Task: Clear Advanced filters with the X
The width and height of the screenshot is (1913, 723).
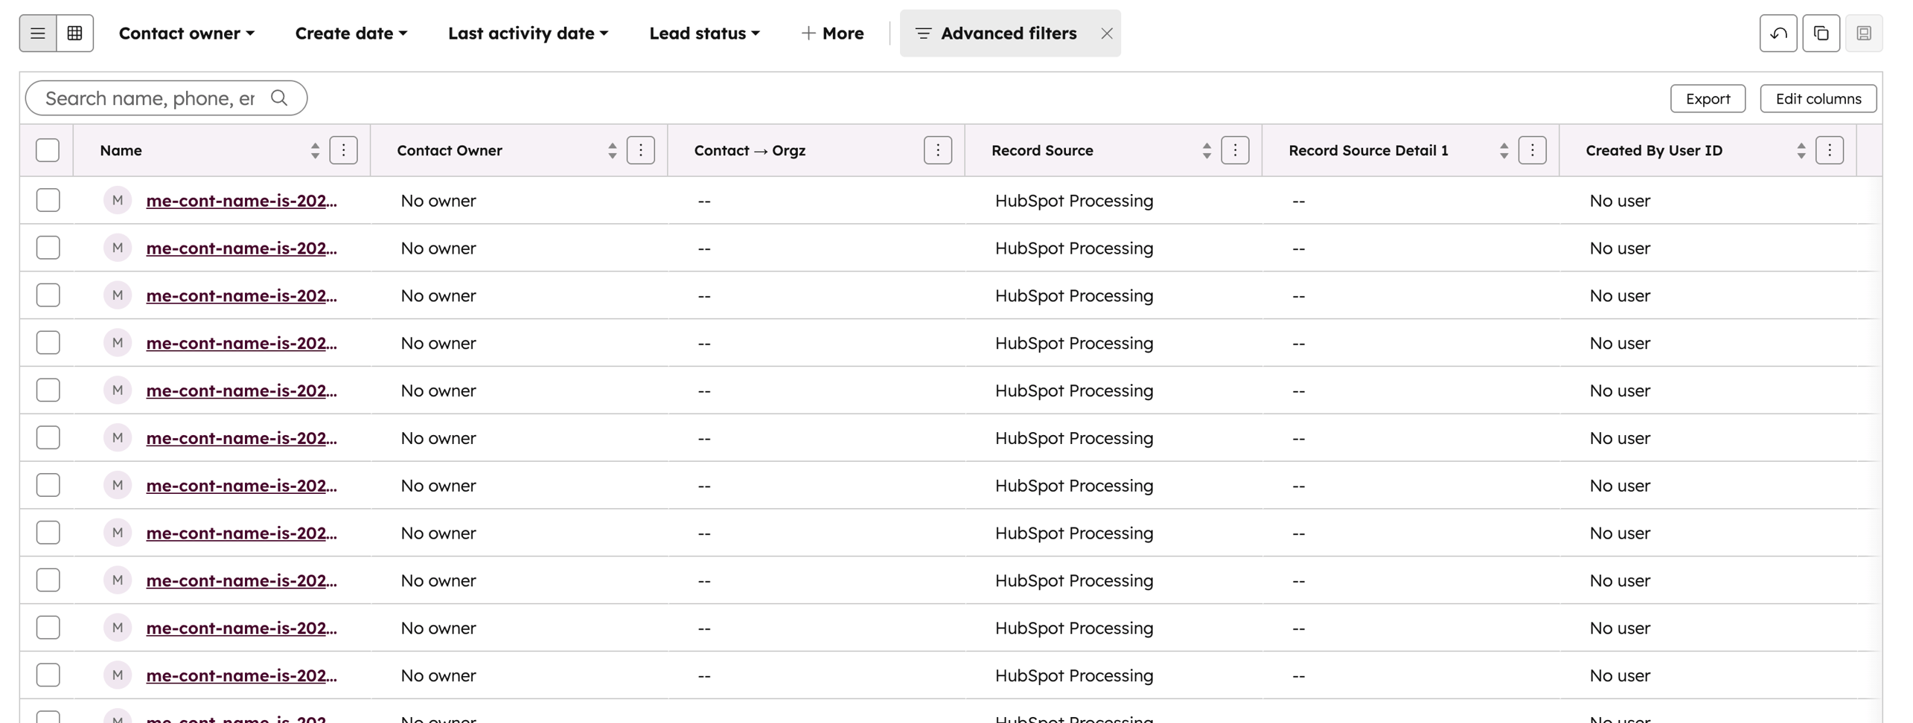Action: tap(1106, 33)
